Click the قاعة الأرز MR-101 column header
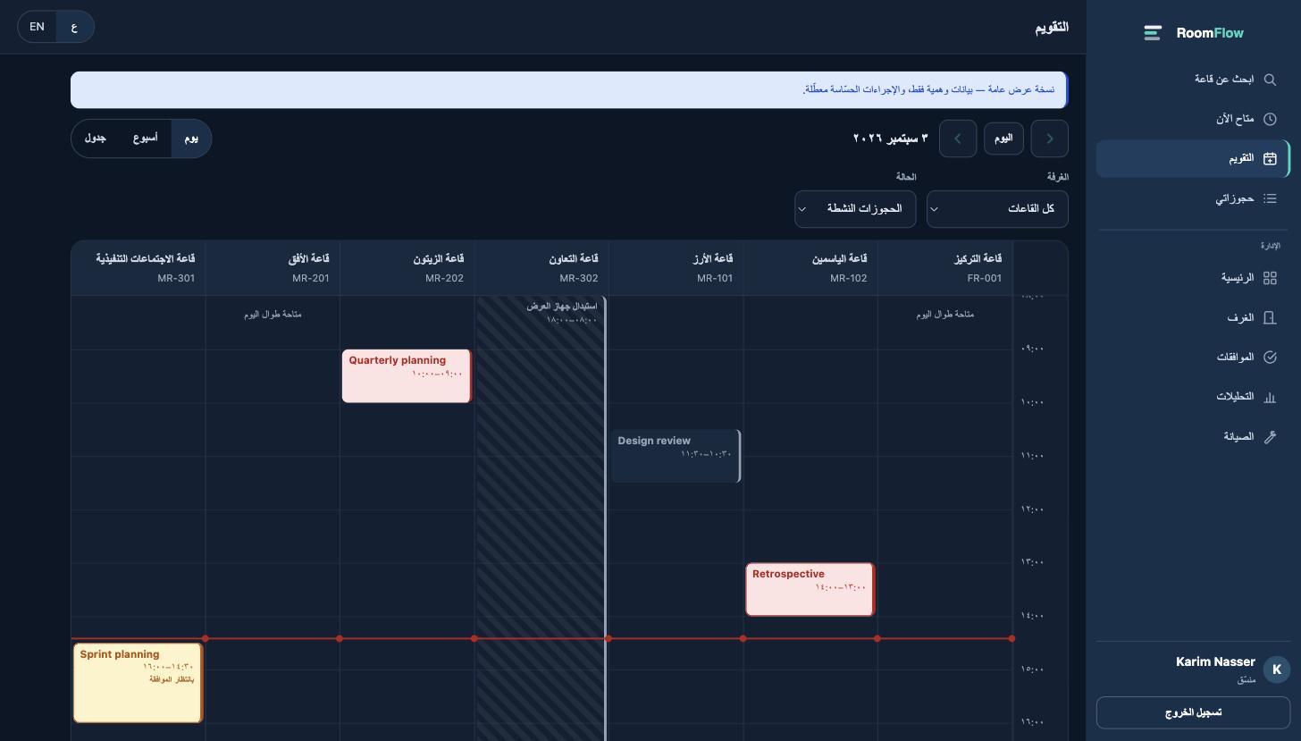This screenshot has height=741, width=1301. pyautogui.click(x=676, y=268)
